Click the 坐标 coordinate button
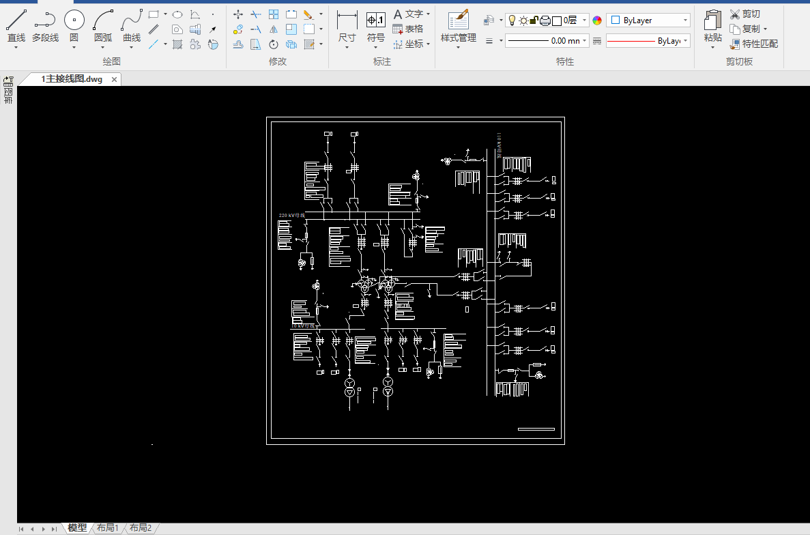This screenshot has width=810, height=535. pyautogui.click(x=408, y=44)
